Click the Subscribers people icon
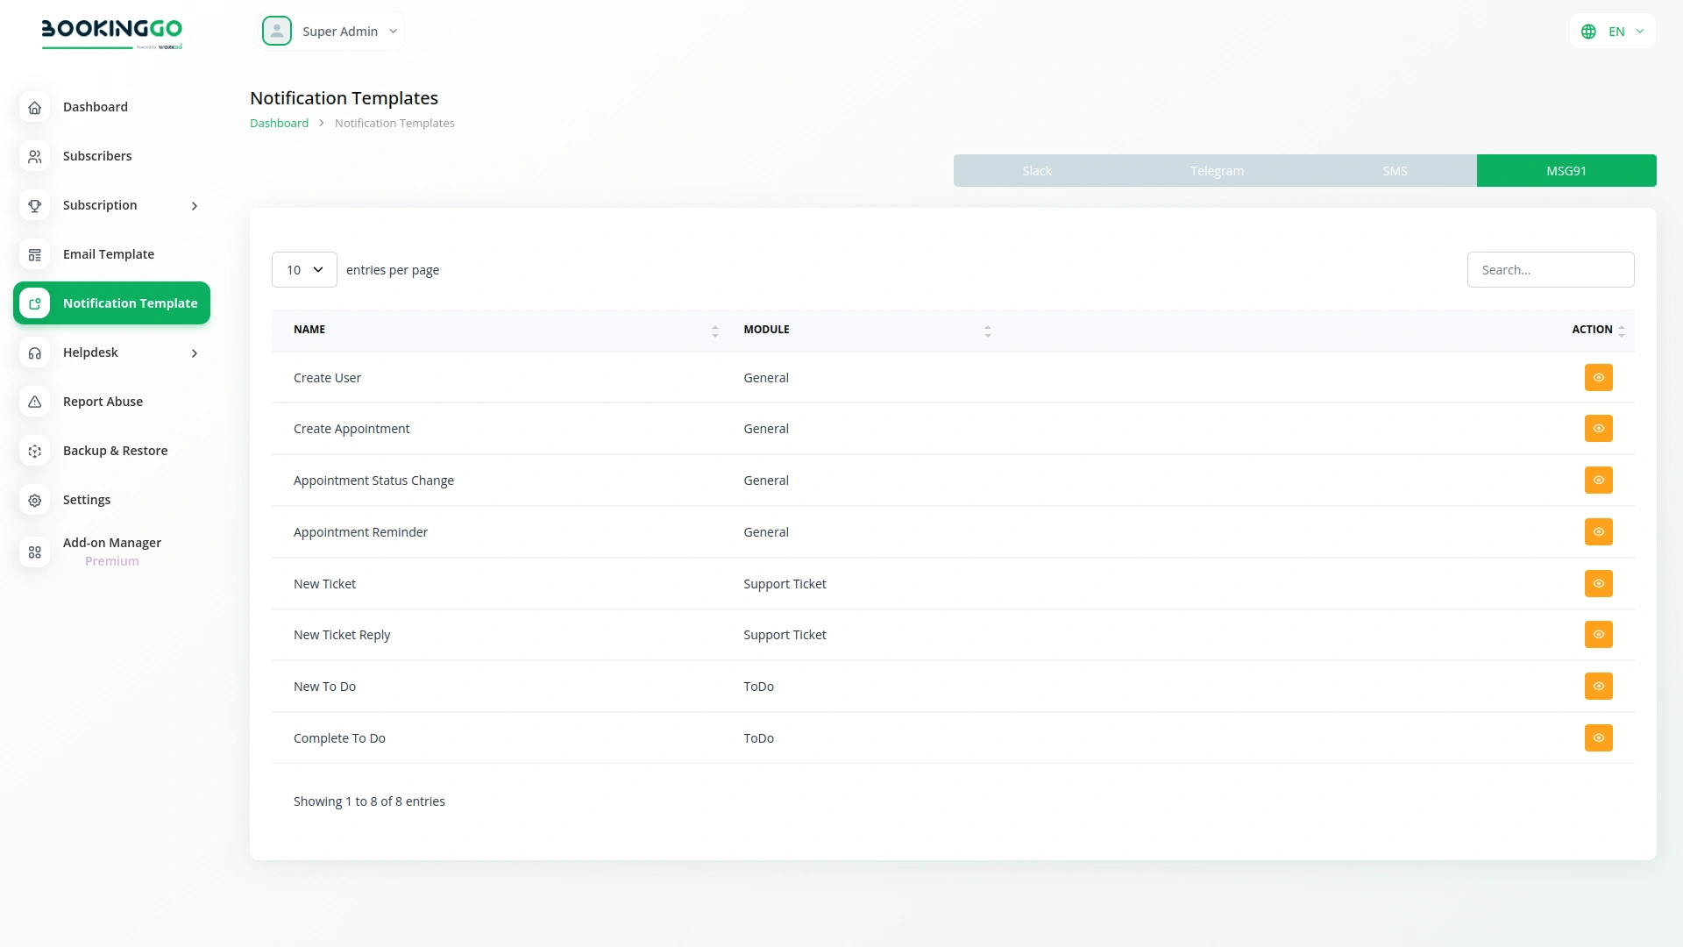 (34, 156)
